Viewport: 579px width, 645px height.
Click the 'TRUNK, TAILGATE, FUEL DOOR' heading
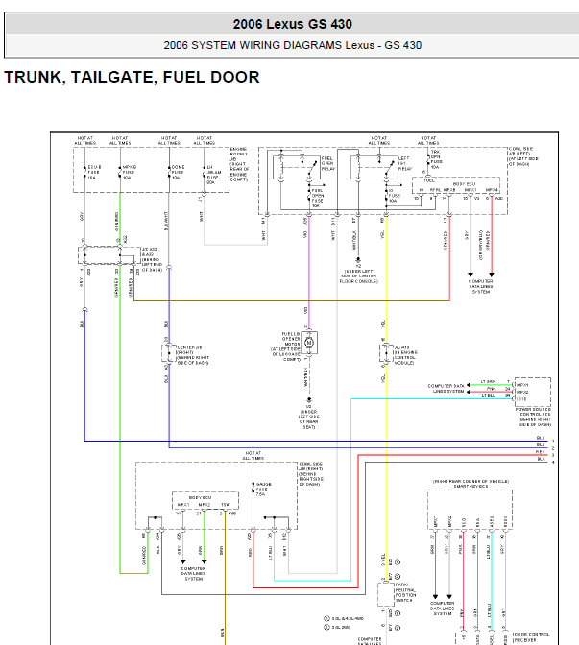pyautogui.click(x=132, y=78)
